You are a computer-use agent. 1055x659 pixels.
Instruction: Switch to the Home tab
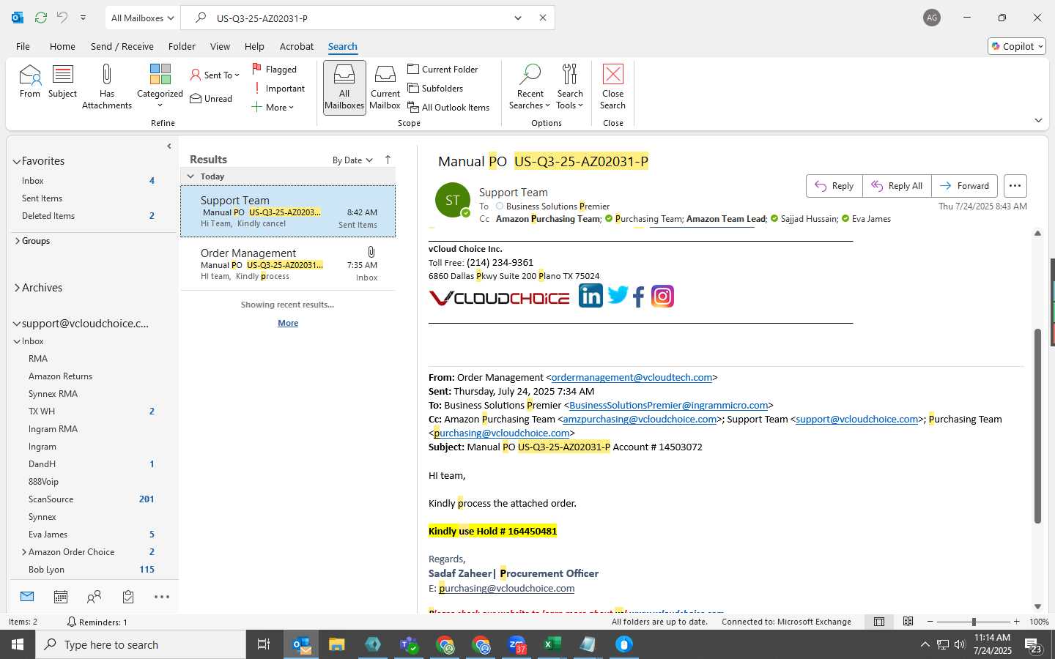click(x=62, y=46)
